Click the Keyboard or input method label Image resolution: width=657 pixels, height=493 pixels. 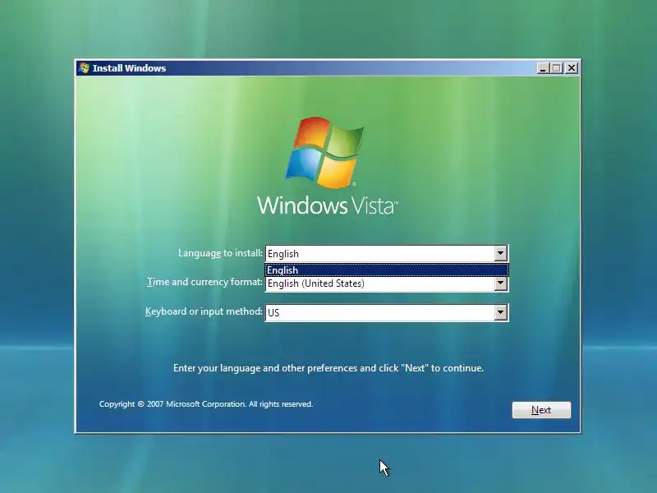pyautogui.click(x=204, y=311)
